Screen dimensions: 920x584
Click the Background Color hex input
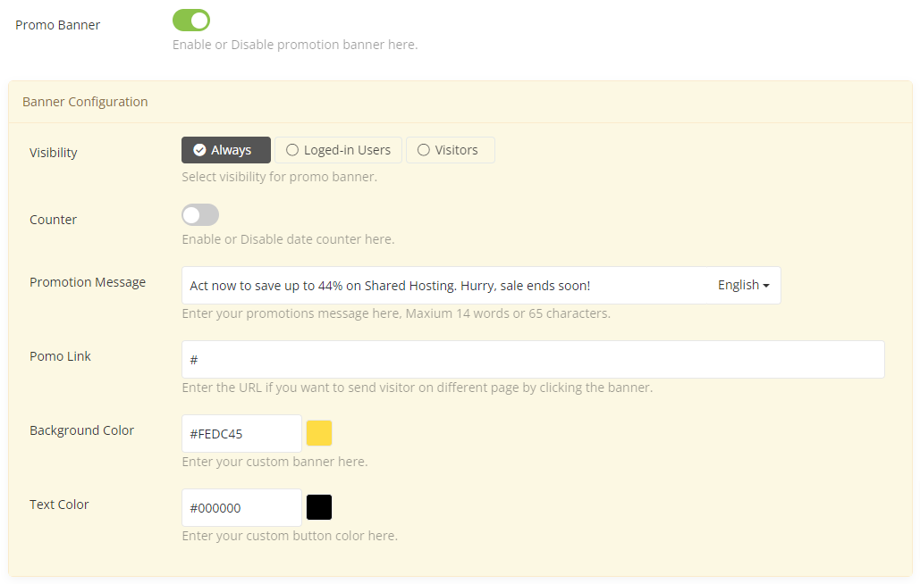coord(241,434)
